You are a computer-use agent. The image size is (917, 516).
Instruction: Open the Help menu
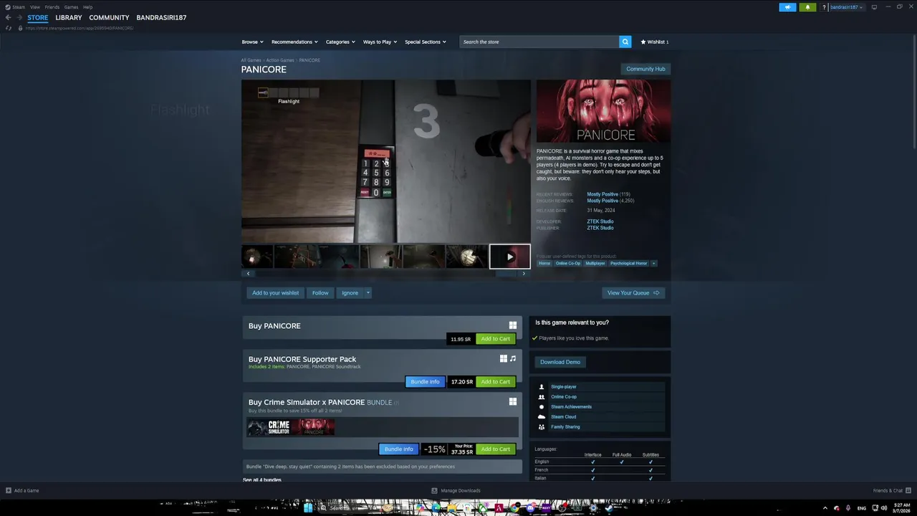point(87,7)
